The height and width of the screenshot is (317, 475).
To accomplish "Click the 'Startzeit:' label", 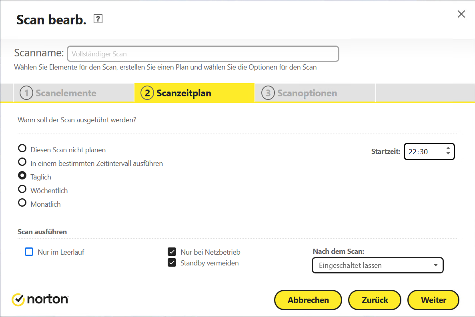I will 386,152.
